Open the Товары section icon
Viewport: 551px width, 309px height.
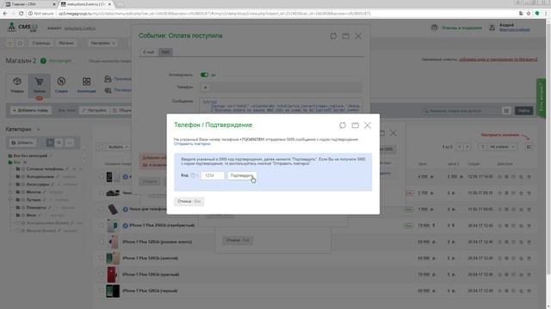coord(17,85)
